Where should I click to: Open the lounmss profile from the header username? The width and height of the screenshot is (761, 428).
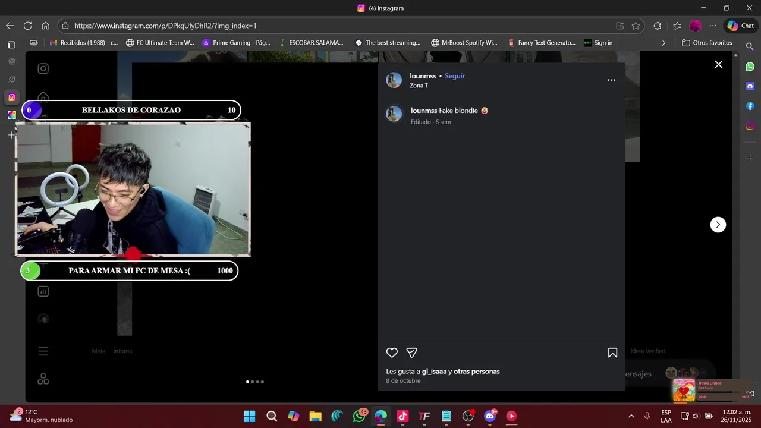(423, 76)
